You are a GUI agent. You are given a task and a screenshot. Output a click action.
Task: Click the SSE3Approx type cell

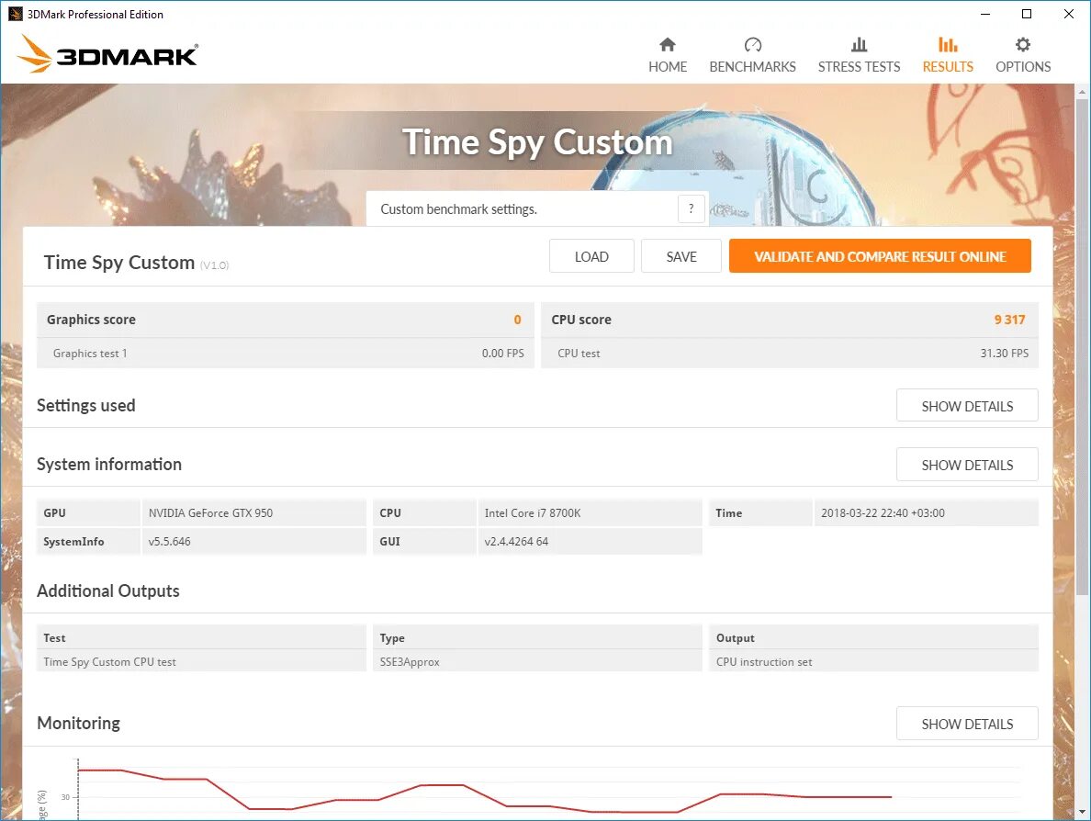(537, 662)
